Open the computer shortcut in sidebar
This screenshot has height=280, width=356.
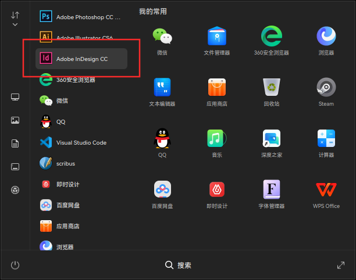point(15,97)
